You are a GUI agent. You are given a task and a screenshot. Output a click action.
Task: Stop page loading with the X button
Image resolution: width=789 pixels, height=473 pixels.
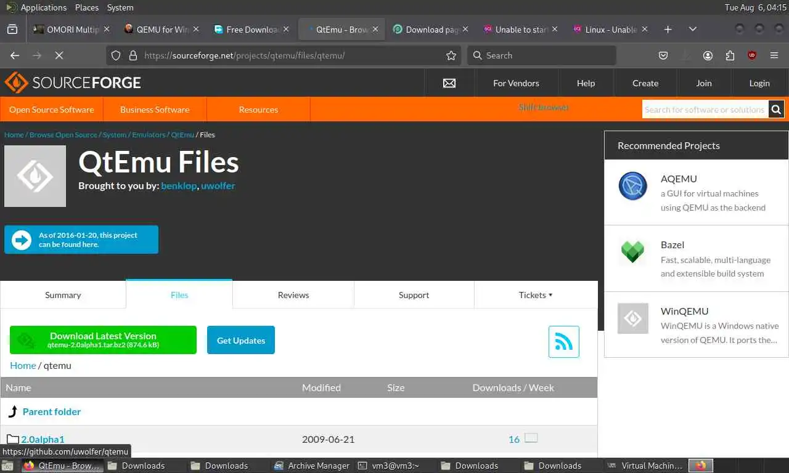pyautogui.click(x=59, y=55)
